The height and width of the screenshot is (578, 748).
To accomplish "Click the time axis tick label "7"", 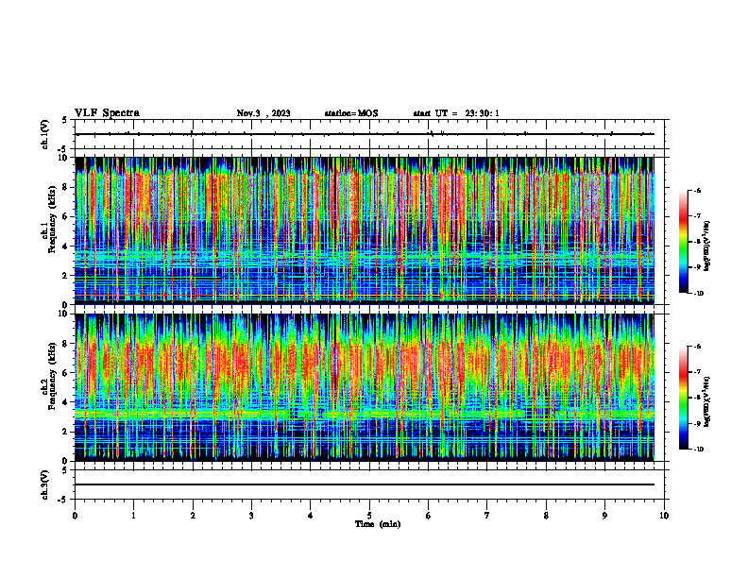I will click(487, 516).
